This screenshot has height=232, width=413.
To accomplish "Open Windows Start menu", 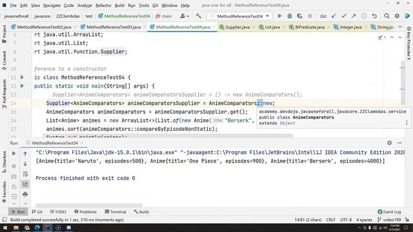I will [x=5, y=227].
